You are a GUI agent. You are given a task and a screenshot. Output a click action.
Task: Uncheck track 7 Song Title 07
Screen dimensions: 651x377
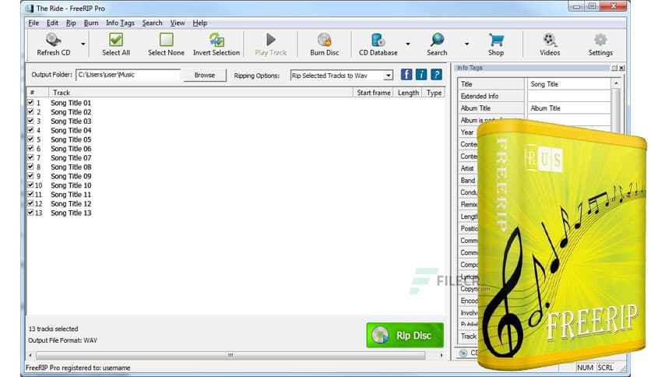30,157
